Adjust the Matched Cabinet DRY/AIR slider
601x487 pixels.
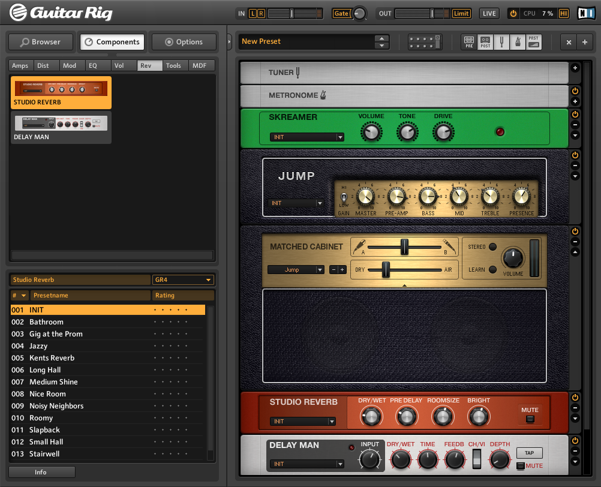(386, 270)
